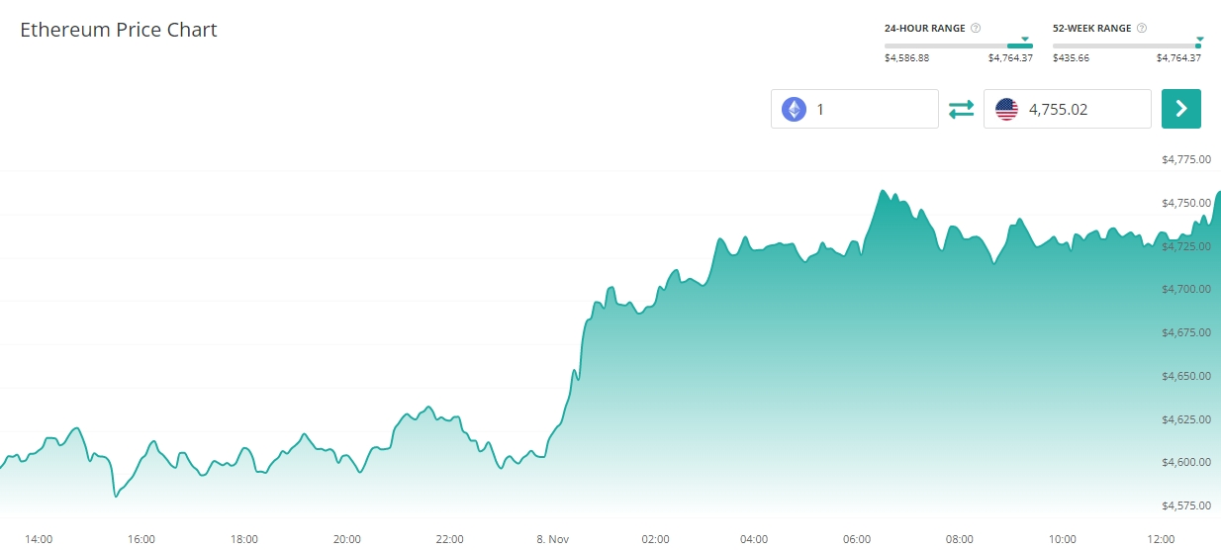Click the $4,700.00 price axis label
Viewport: 1221px width, 550px height.
1185,289
